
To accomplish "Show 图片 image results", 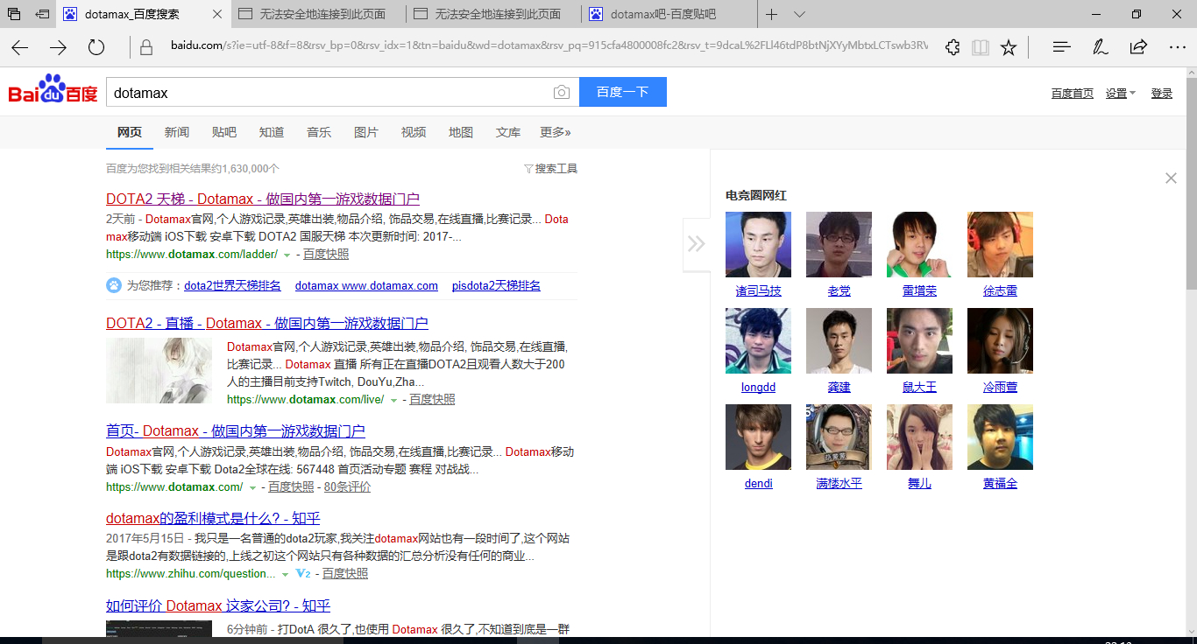I will [366, 132].
